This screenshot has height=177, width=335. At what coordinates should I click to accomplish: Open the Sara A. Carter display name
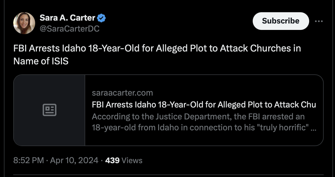(67, 18)
